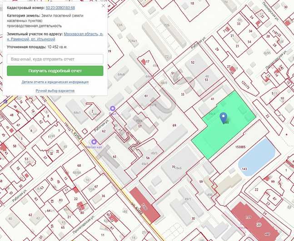Select parcel 153885 on the map
The width and height of the screenshot is (294, 241).
pyautogui.click(x=240, y=147)
